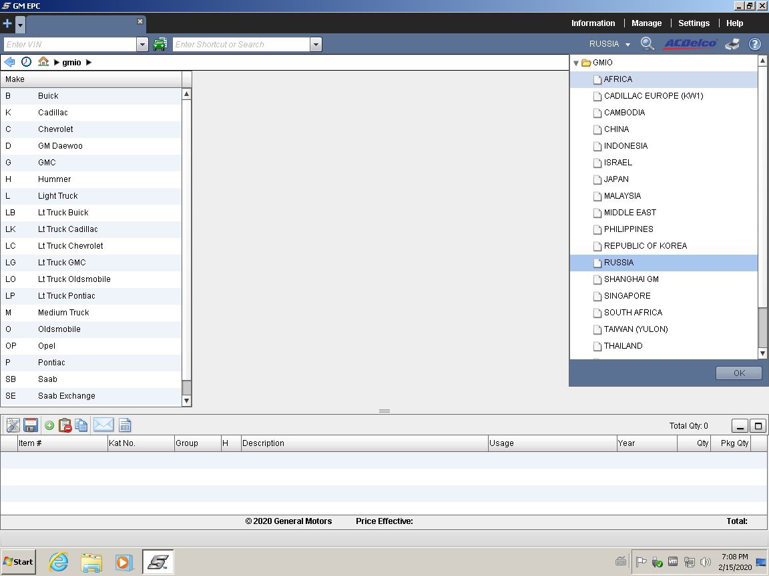Open the history clock icon
This screenshot has width=769, height=576.
pos(26,62)
